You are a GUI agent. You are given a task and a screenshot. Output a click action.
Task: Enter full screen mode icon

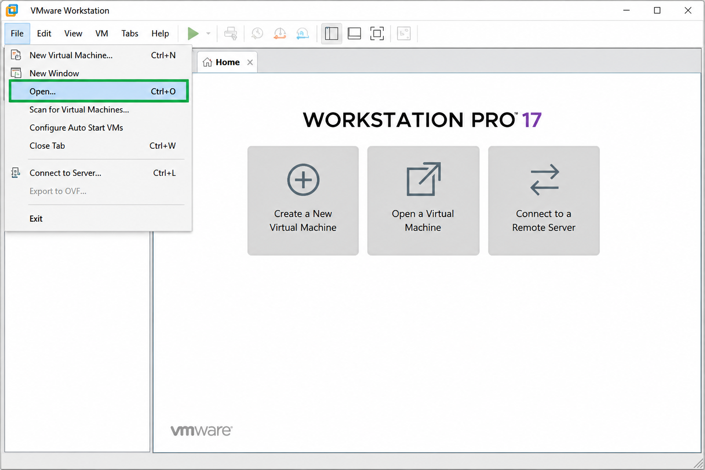coord(377,34)
